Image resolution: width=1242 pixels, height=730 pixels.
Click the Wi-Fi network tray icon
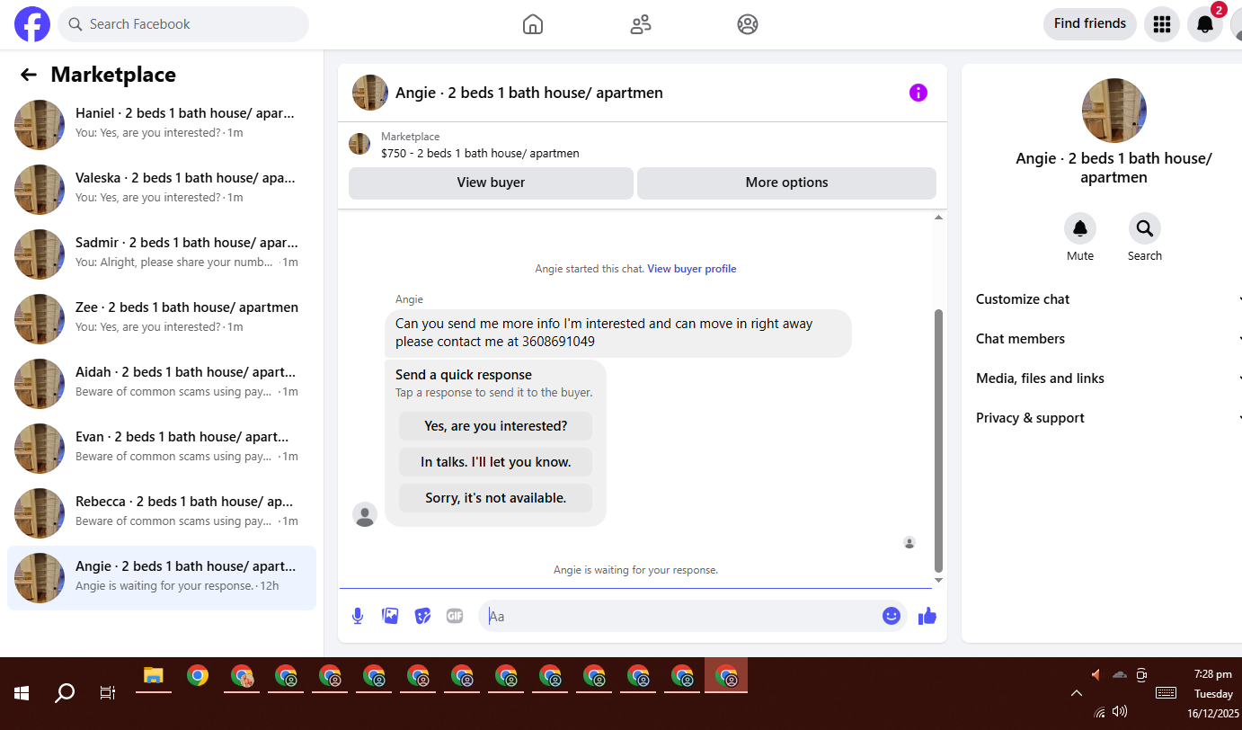click(1100, 712)
